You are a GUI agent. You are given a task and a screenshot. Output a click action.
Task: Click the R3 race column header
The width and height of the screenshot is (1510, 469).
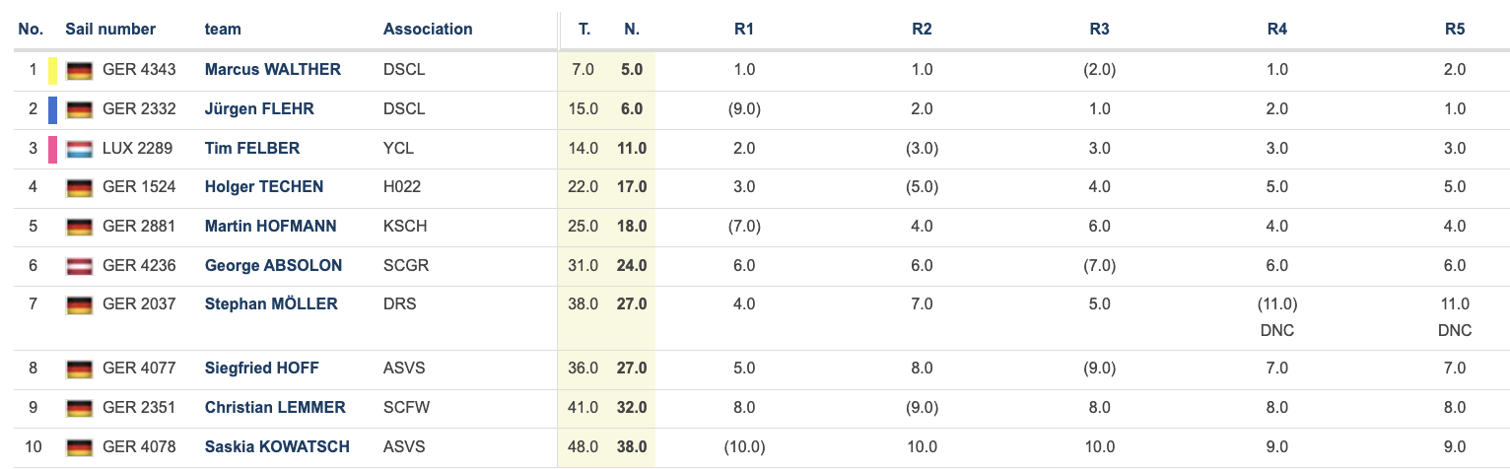1099,30
